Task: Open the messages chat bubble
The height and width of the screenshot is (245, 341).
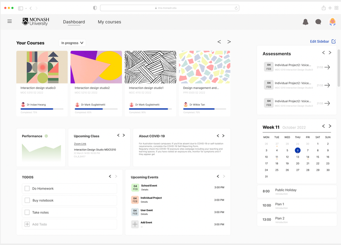Action: [x=318, y=22]
